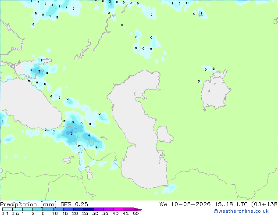Viewport: 278px width, 215px height.
Task: Click legend label '30'
Action: click(x=95, y=213)
